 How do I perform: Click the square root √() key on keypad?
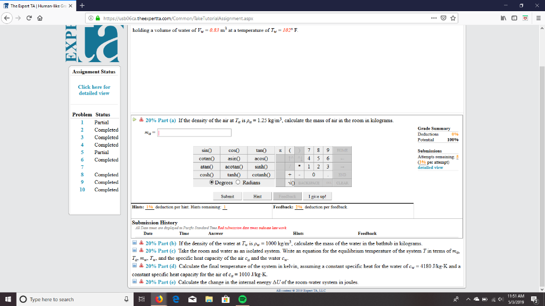coord(291,183)
